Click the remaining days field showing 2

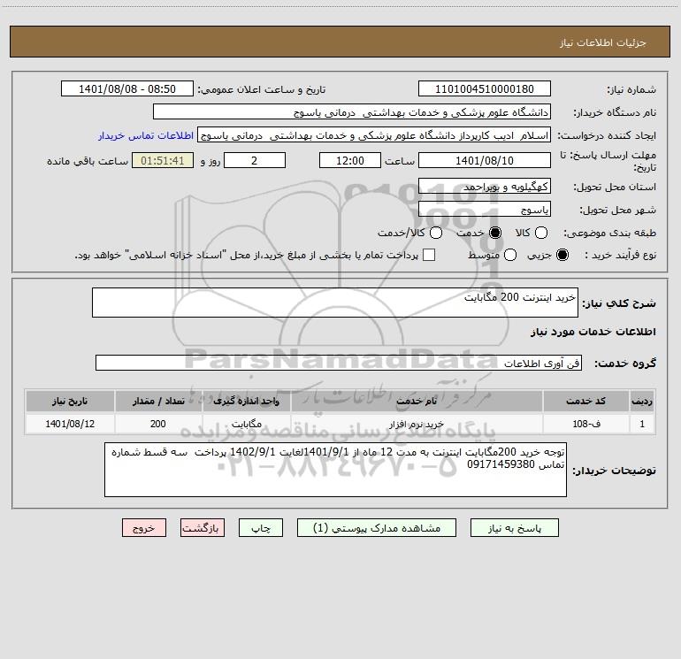pyautogui.click(x=255, y=160)
